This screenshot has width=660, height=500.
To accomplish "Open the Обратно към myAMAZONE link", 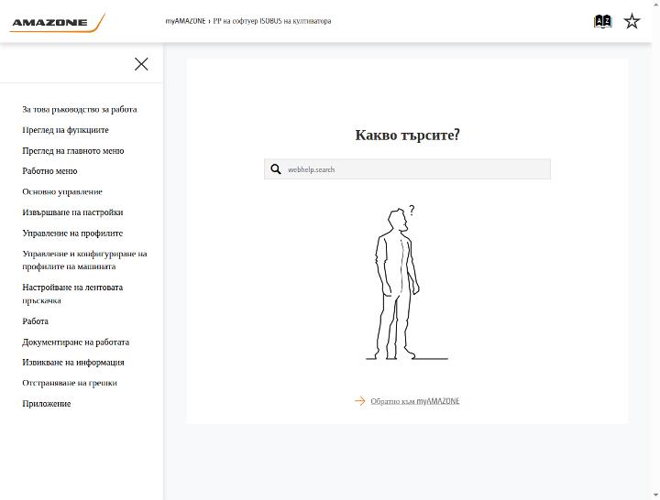I will click(x=415, y=401).
